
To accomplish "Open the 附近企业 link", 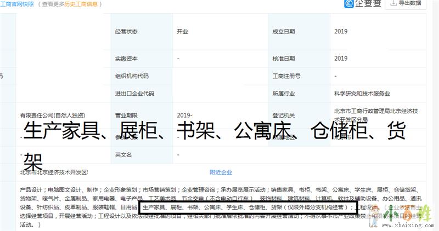I will pos(221,172).
